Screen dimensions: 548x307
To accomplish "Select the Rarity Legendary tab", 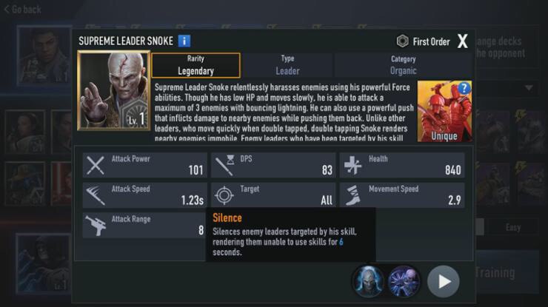I will pyautogui.click(x=196, y=65).
